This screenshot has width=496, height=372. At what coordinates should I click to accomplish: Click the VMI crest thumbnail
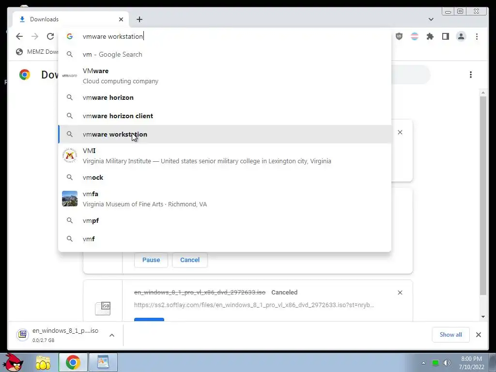click(x=70, y=155)
